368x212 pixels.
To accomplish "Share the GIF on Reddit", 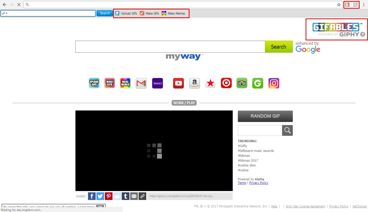I will tap(117, 196).
